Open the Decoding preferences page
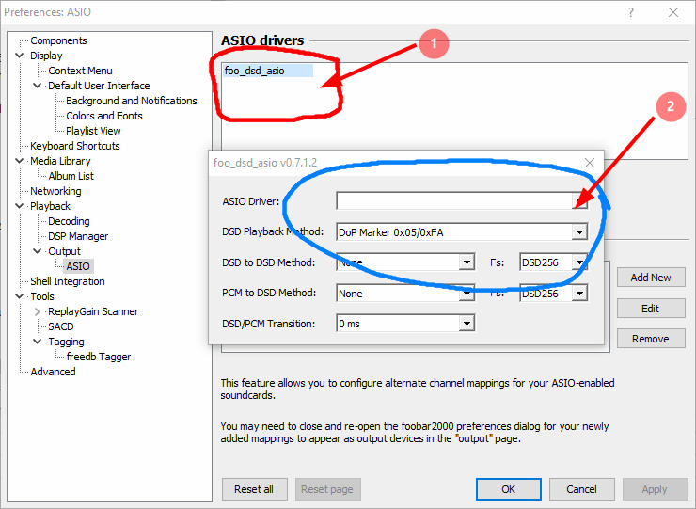The image size is (696, 509). tap(69, 221)
